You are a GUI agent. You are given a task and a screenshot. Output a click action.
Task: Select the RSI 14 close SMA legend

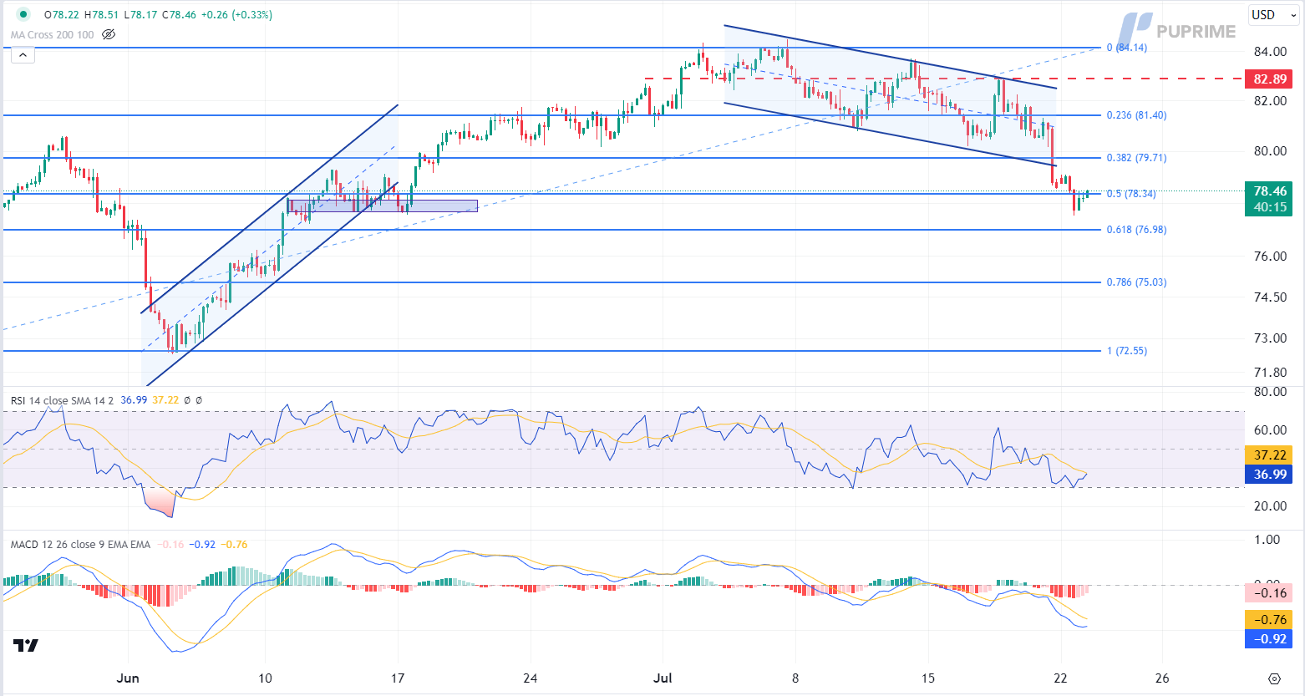63,400
